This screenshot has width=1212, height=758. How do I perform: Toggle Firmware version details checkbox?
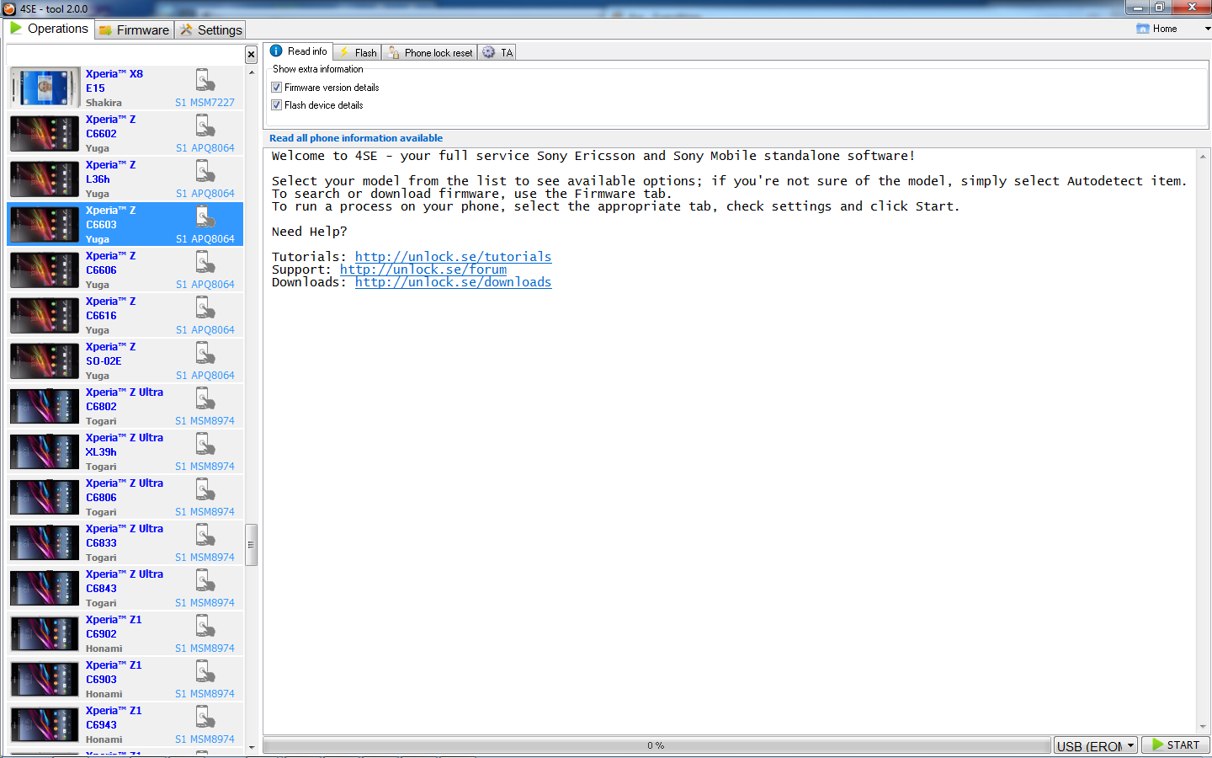pos(276,88)
